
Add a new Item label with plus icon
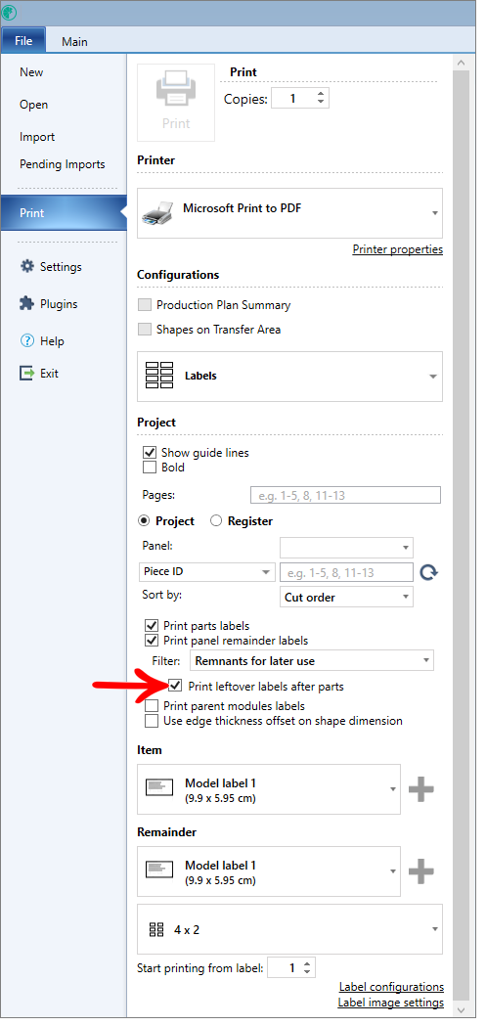[420, 789]
